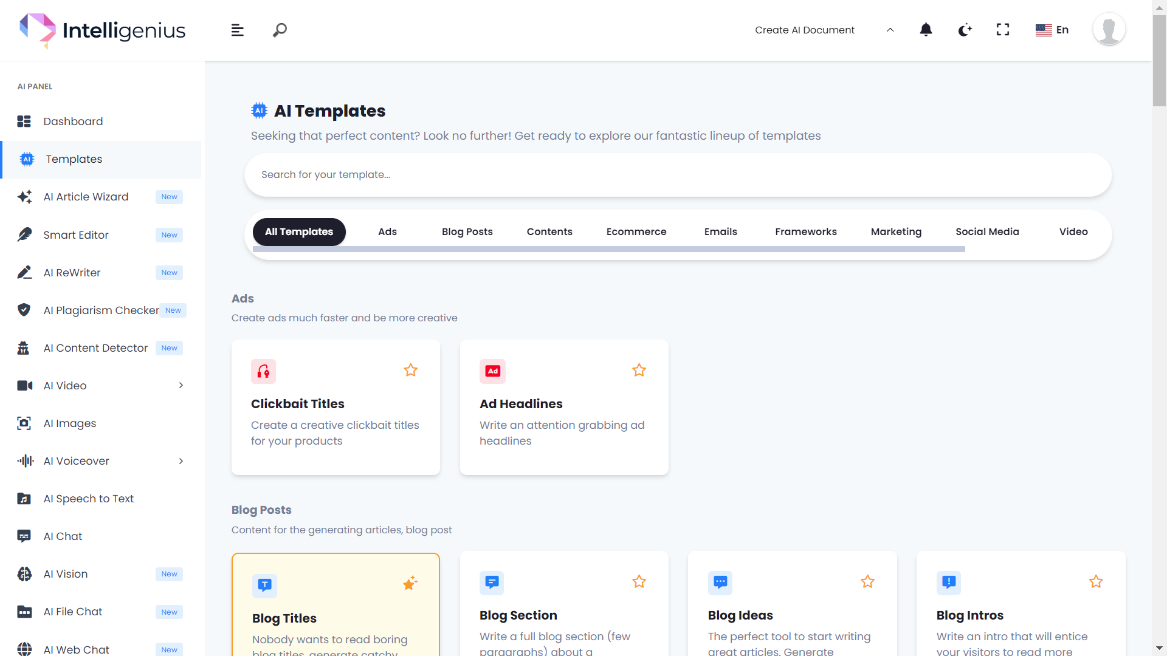
Task: Click the notifications bell icon
Action: (x=926, y=30)
